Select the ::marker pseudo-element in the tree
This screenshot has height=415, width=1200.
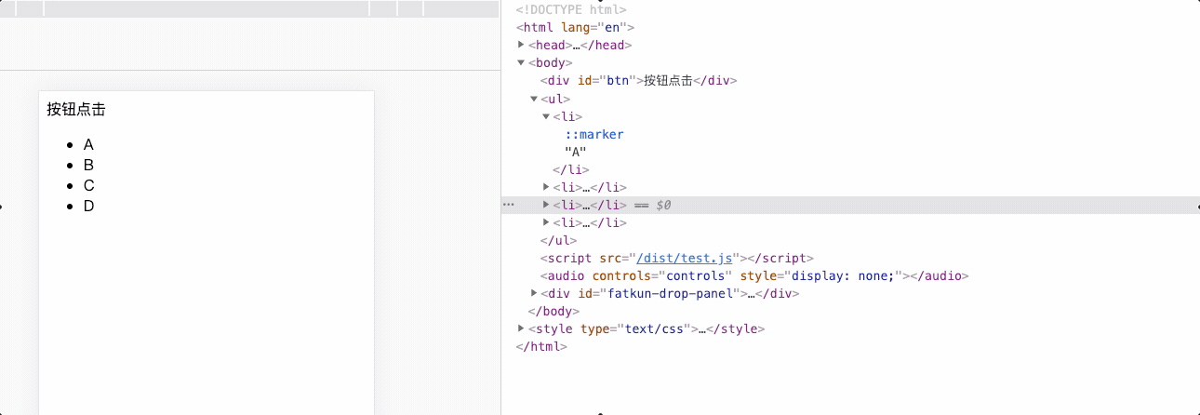pyautogui.click(x=594, y=134)
